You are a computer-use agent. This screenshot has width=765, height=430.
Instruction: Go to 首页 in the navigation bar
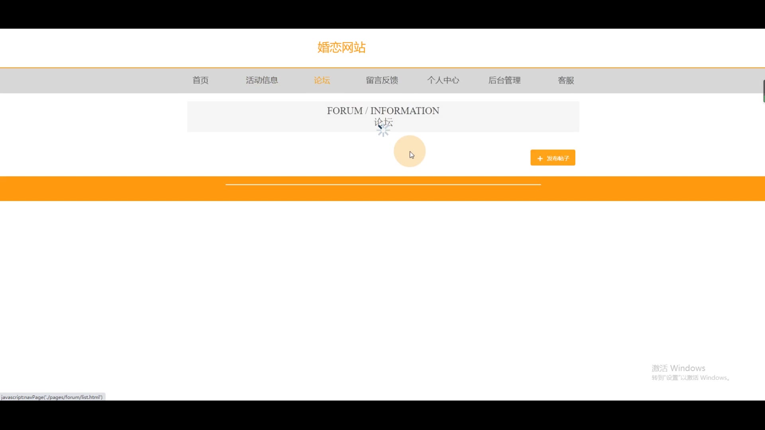coord(200,80)
